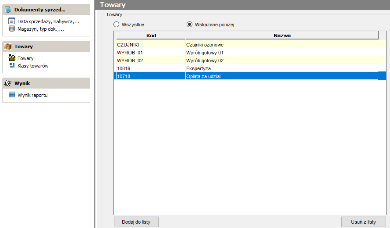Click the Klasy towarów icon
This screenshot has height=228, width=390.
tap(12, 65)
